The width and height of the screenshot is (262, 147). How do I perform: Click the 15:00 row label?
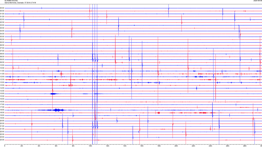click(2, 94)
